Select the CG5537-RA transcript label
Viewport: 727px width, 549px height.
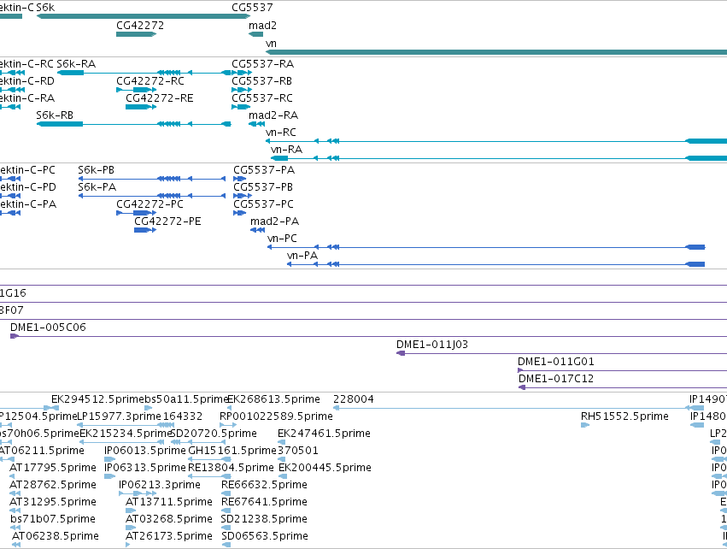(x=263, y=64)
